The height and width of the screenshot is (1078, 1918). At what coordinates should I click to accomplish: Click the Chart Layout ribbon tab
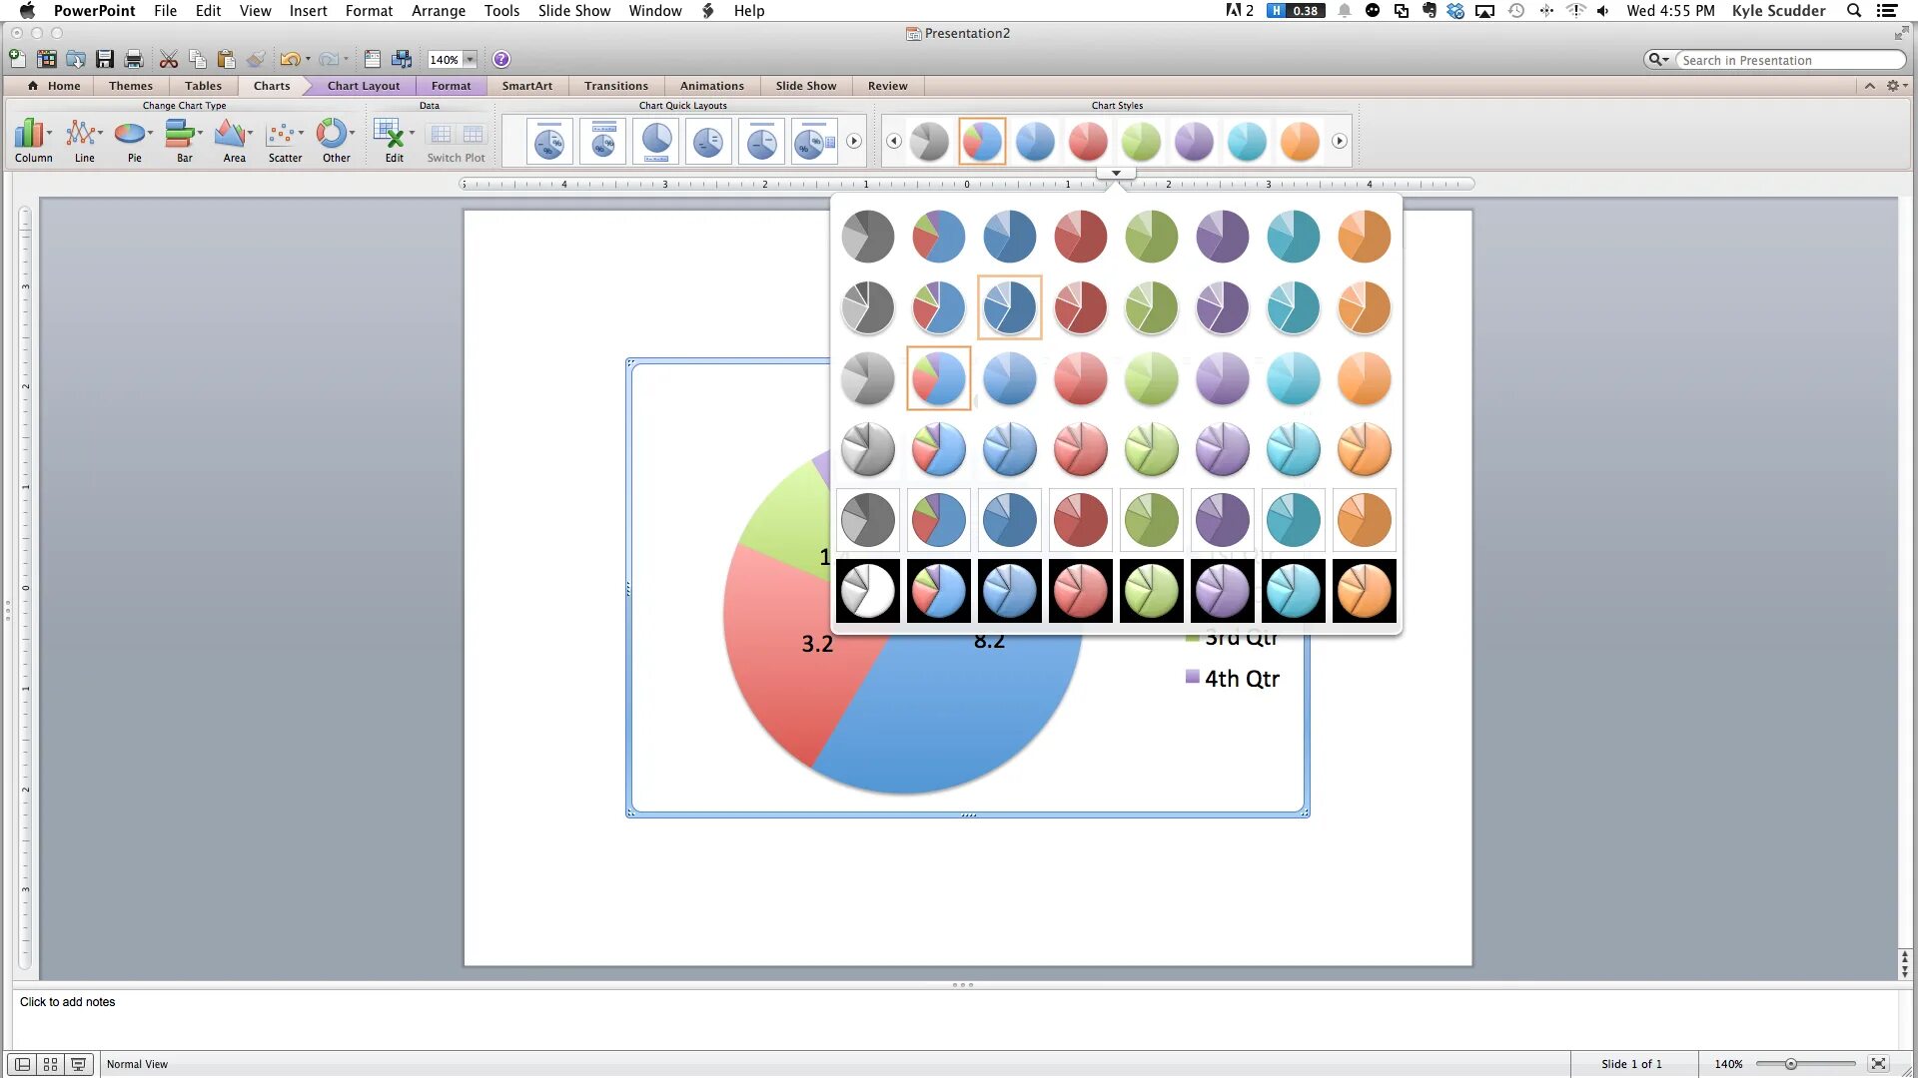click(x=363, y=86)
